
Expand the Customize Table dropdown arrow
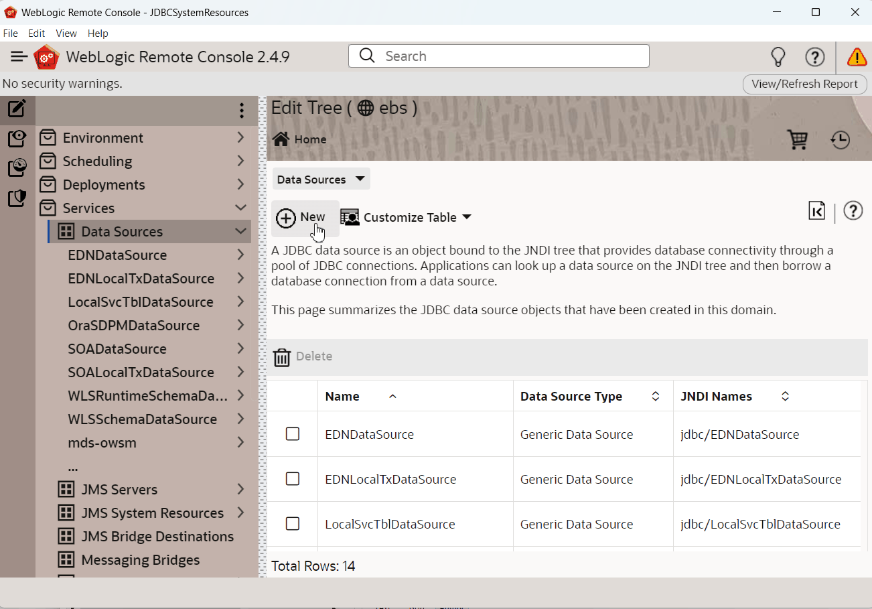tap(467, 217)
